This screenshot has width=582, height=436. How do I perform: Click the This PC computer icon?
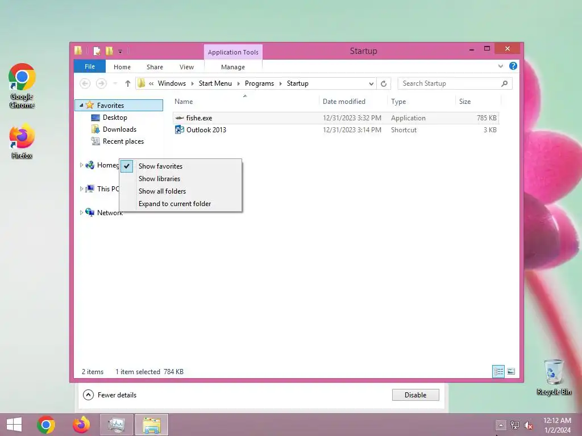pyautogui.click(x=89, y=188)
